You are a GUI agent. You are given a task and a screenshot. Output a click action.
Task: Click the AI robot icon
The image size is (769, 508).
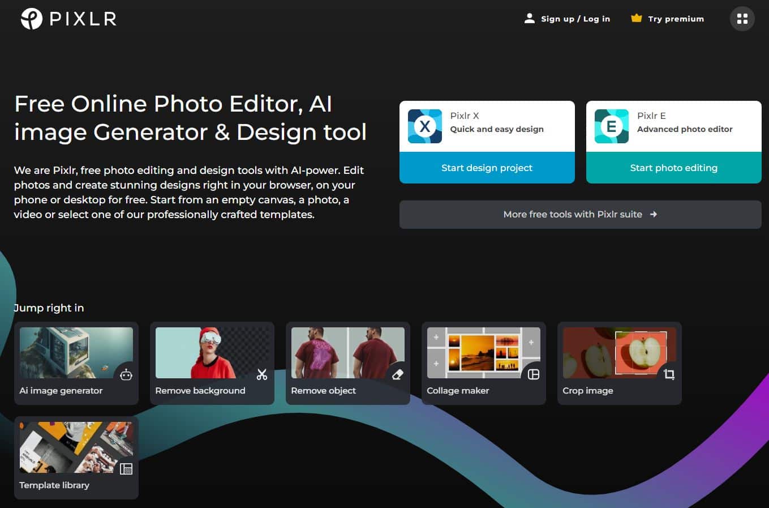(x=126, y=374)
